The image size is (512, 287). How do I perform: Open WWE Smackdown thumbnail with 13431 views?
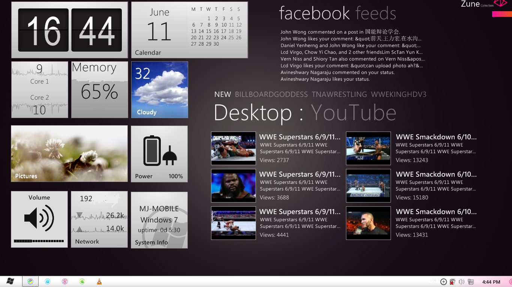(x=368, y=223)
